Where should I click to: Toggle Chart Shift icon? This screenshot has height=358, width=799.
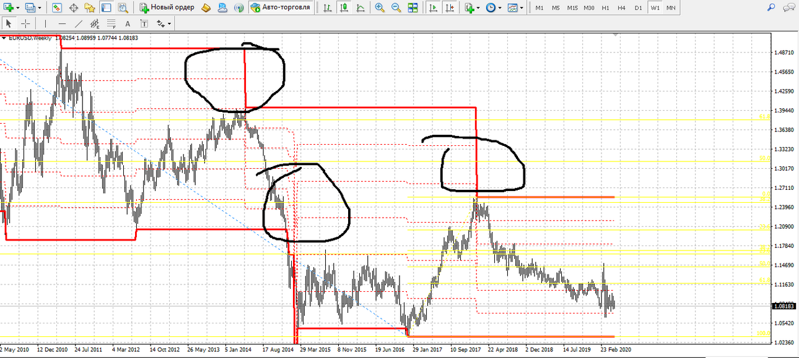(x=450, y=7)
